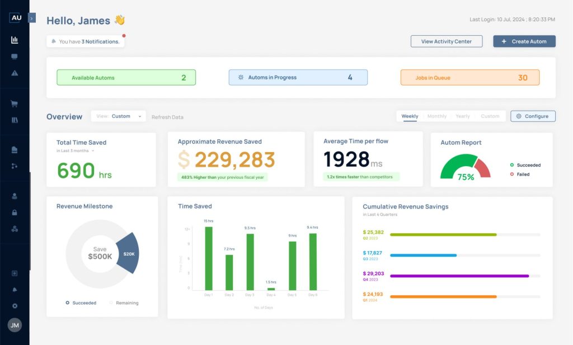The height and width of the screenshot is (345, 573).
Task: Open the 3 Notifications banner
Action: point(86,41)
